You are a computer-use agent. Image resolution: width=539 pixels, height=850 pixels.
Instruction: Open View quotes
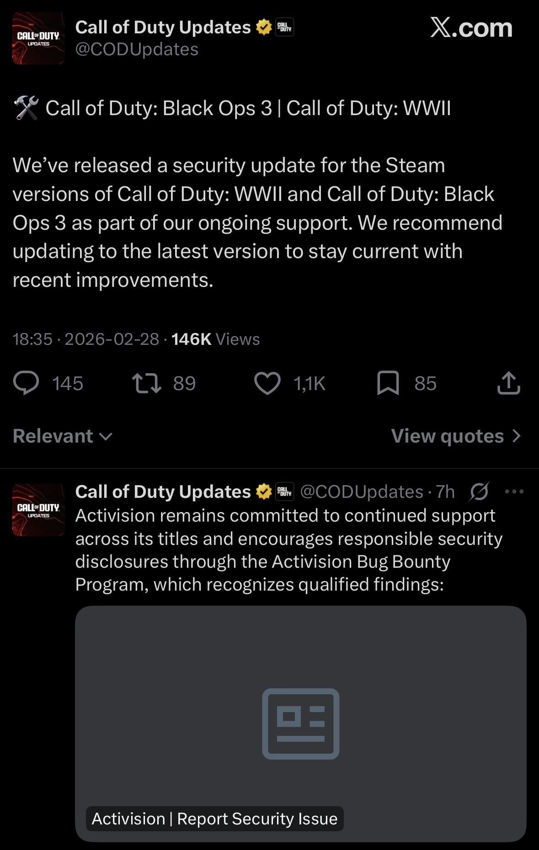pyautogui.click(x=447, y=436)
